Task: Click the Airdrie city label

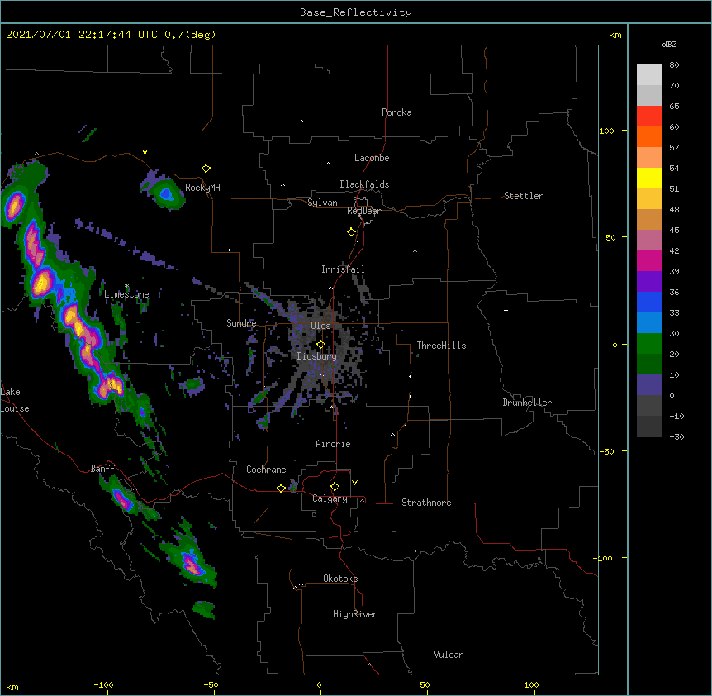Action: tap(334, 444)
